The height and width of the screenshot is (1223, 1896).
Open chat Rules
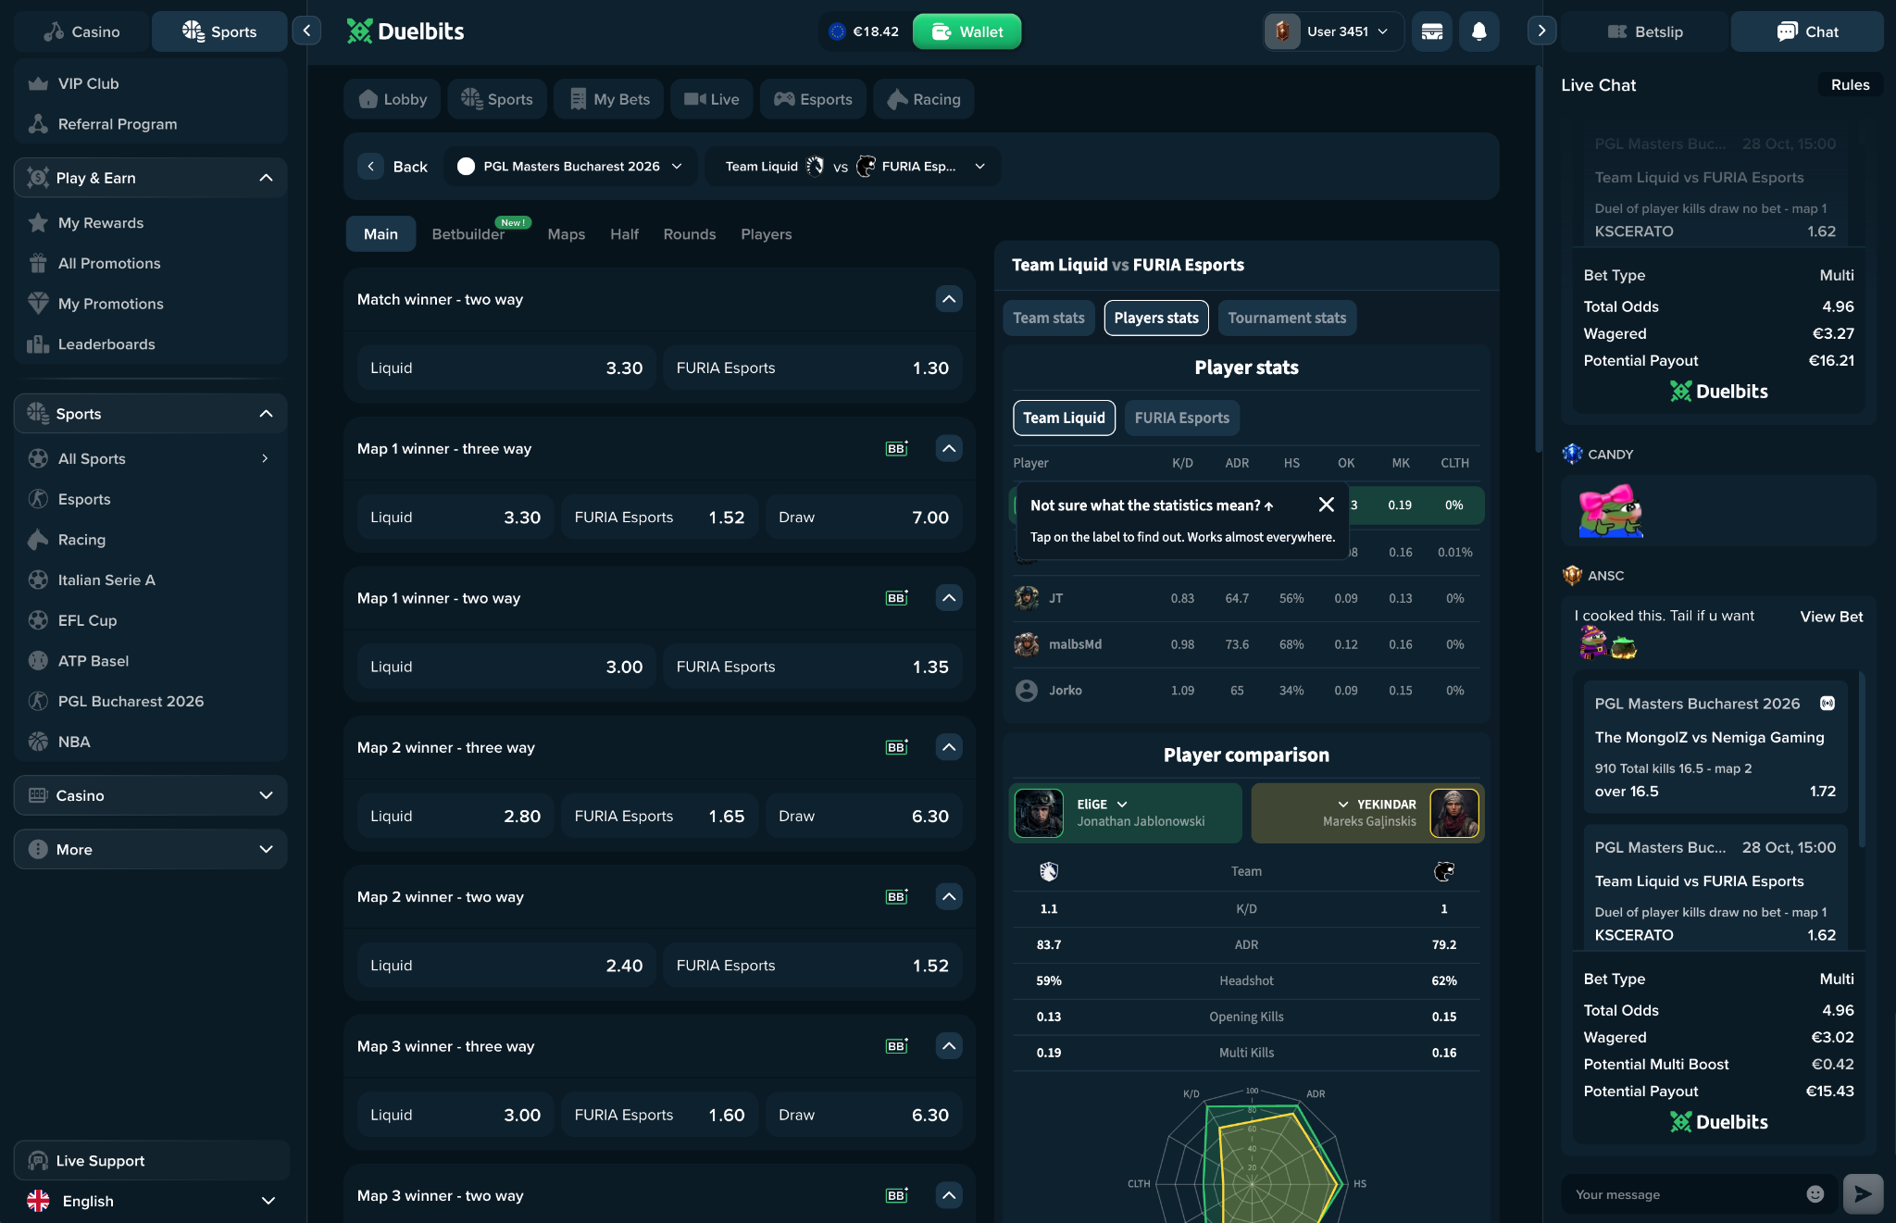click(x=1850, y=84)
